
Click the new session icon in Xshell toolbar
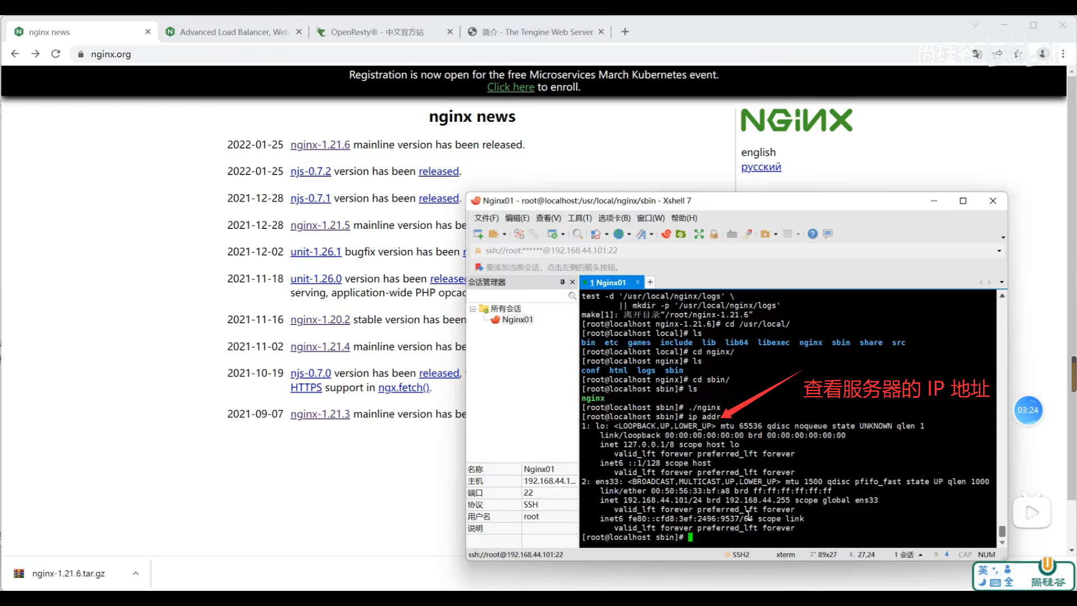pos(478,234)
